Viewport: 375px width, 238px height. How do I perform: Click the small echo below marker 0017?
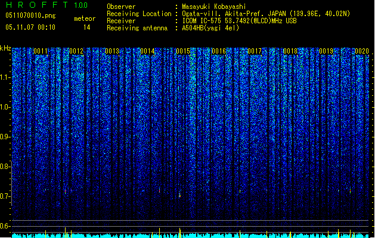coord(240,191)
